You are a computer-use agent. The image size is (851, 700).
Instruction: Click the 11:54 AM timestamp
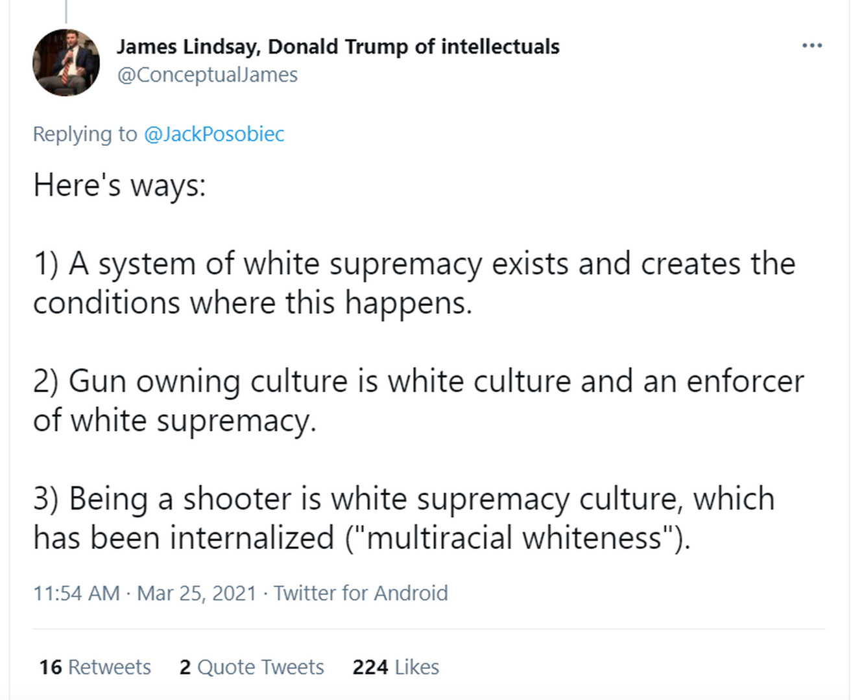pos(77,593)
